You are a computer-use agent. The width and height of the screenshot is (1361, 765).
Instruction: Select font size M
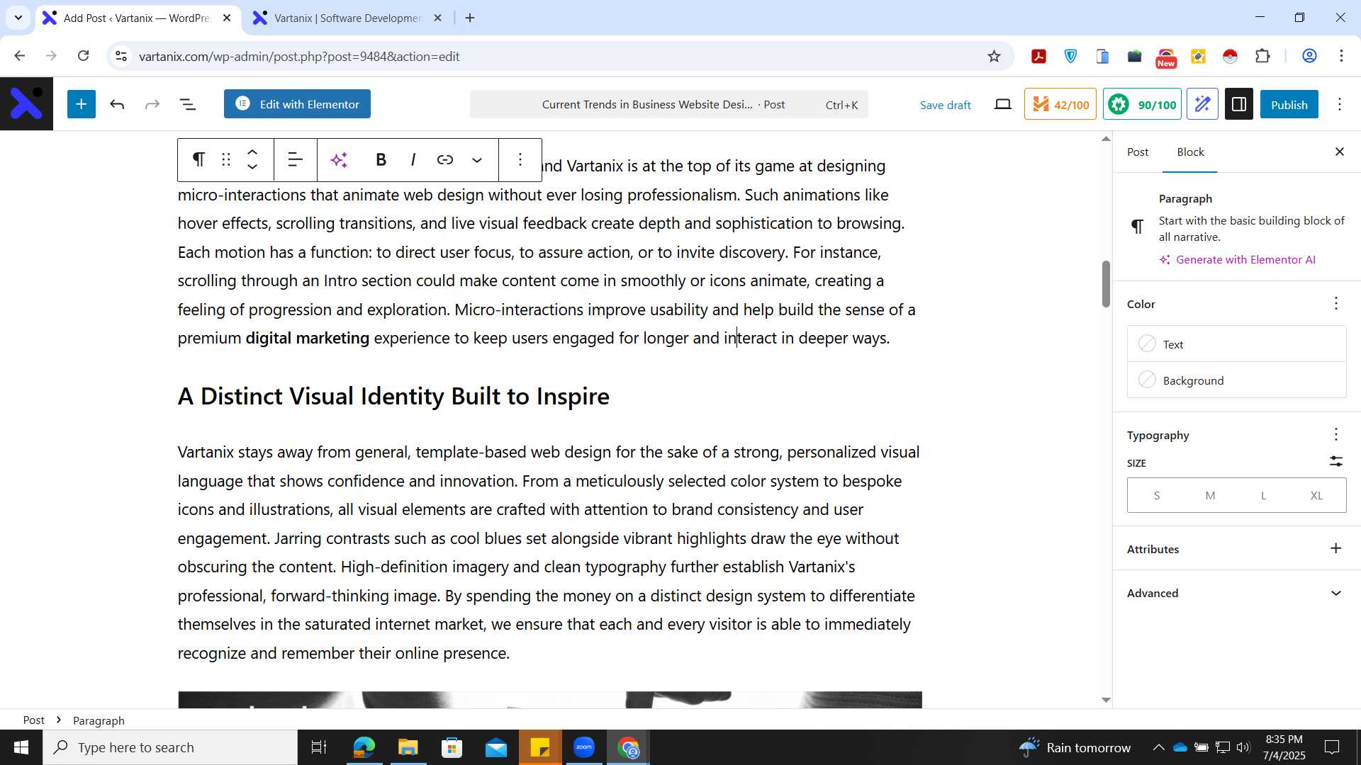click(x=1210, y=496)
